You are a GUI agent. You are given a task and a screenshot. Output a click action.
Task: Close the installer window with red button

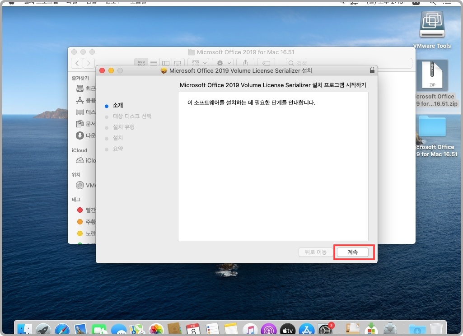pyautogui.click(x=102, y=70)
